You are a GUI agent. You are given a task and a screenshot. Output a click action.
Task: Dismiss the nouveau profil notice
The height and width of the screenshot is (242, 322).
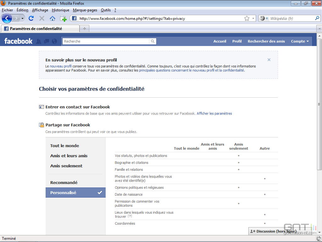(x=269, y=60)
